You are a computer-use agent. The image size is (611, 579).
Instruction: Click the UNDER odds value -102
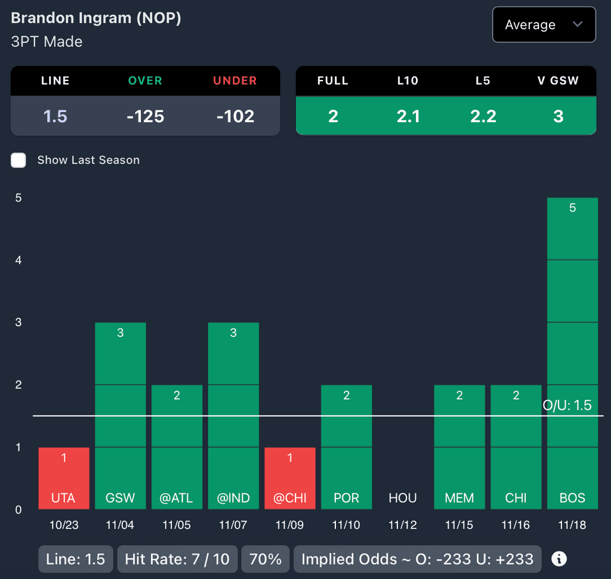click(x=235, y=116)
